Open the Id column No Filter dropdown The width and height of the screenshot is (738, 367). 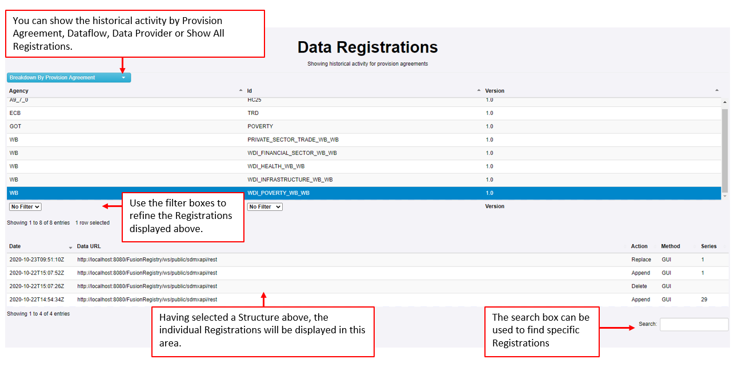[264, 207]
